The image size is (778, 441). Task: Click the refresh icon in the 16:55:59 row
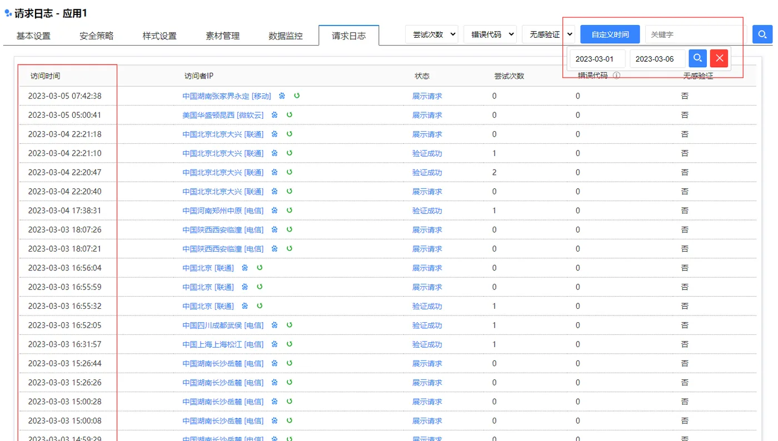pyautogui.click(x=260, y=287)
